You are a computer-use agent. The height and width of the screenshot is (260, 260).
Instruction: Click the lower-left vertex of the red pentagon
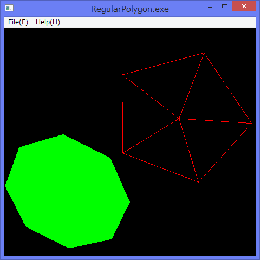(123, 153)
